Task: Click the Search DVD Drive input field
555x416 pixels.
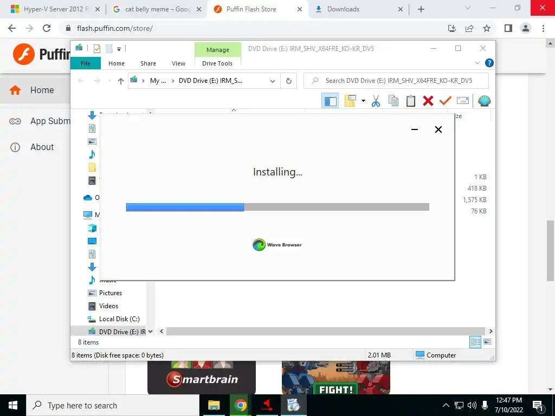Action: point(396,81)
